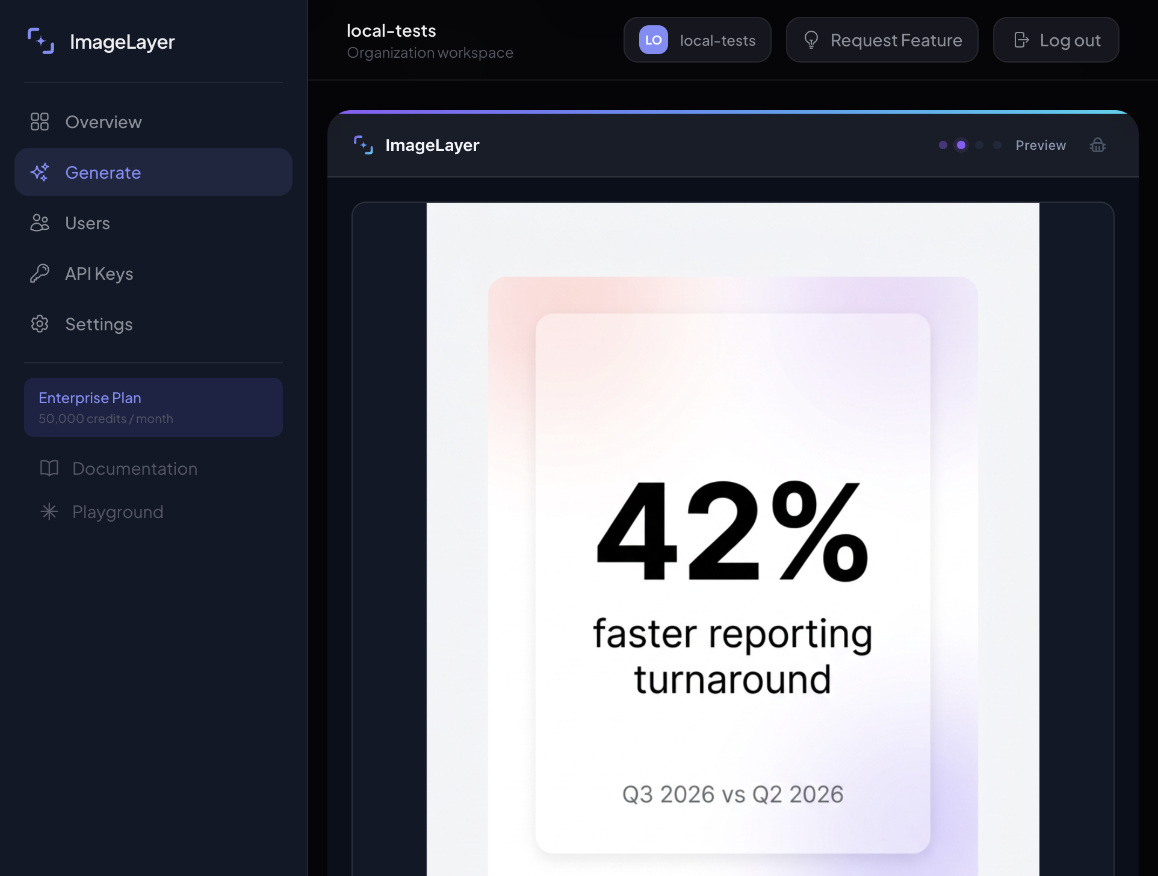Click the ImageLayer logo icon in sidebar
Image resolution: width=1158 pixels, height=876 pixels.
[x=41, y=41]
